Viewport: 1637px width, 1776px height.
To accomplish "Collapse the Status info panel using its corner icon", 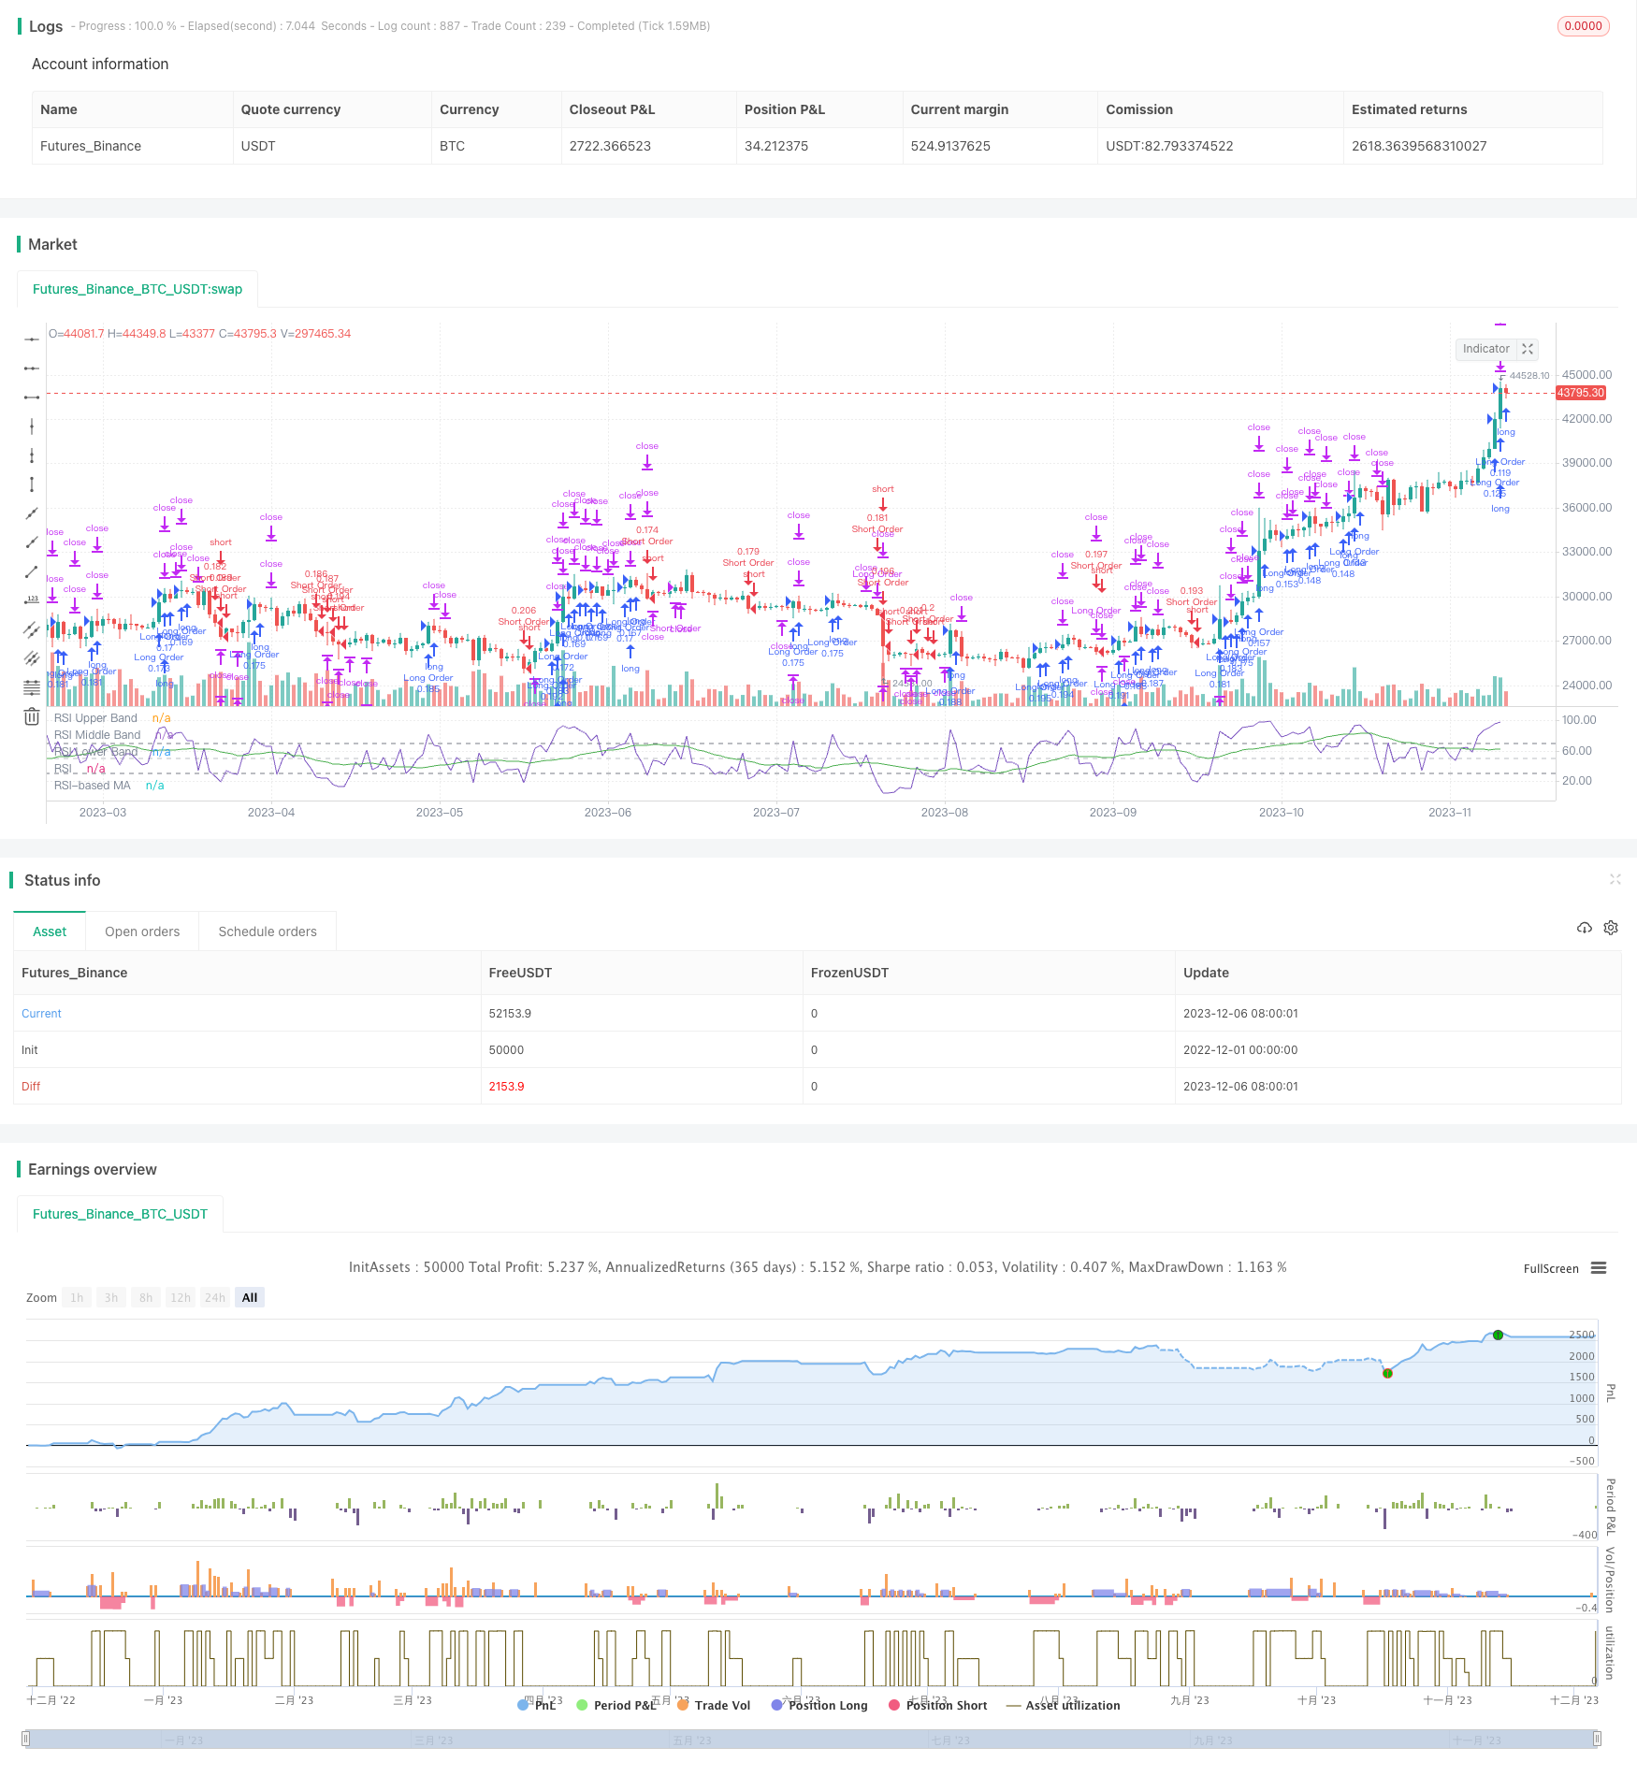I will pos(1615,879).
